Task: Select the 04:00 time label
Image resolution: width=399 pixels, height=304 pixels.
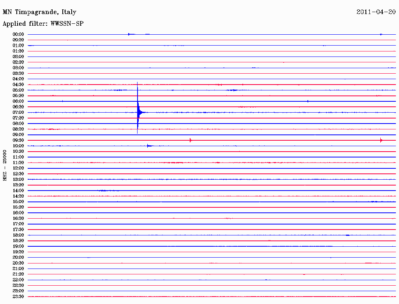Action: 18,79
